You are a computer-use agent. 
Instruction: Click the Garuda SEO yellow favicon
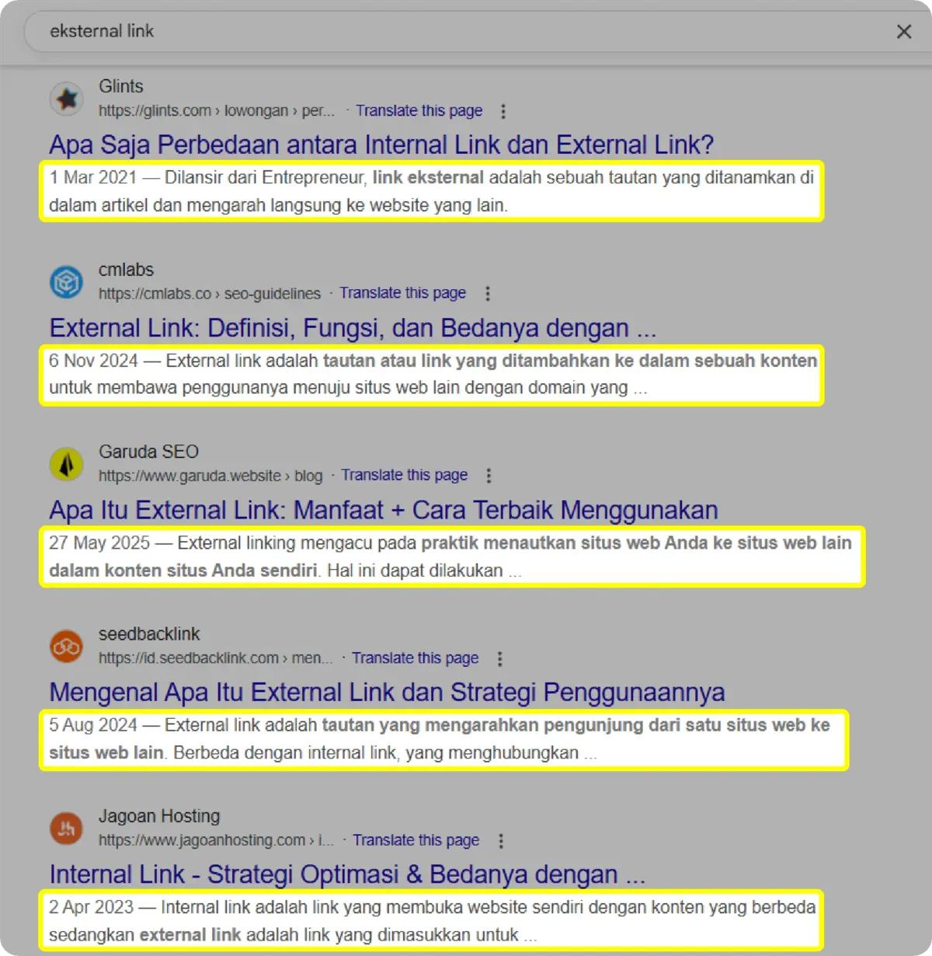pyautogui.click(x=67, y=464)
